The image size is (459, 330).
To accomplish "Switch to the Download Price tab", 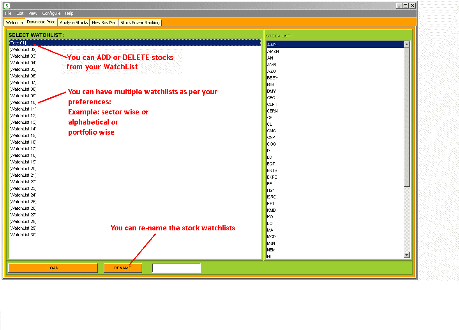I will click(x=41, y=22).
